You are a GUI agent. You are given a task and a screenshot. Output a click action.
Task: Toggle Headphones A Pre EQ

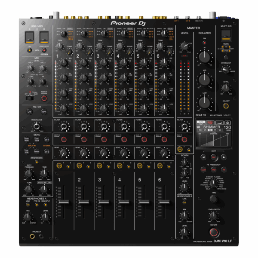37,205
